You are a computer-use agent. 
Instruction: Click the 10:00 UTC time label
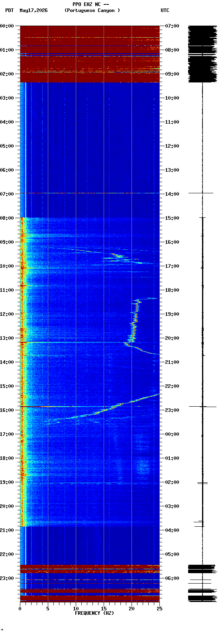pos(172,98)
